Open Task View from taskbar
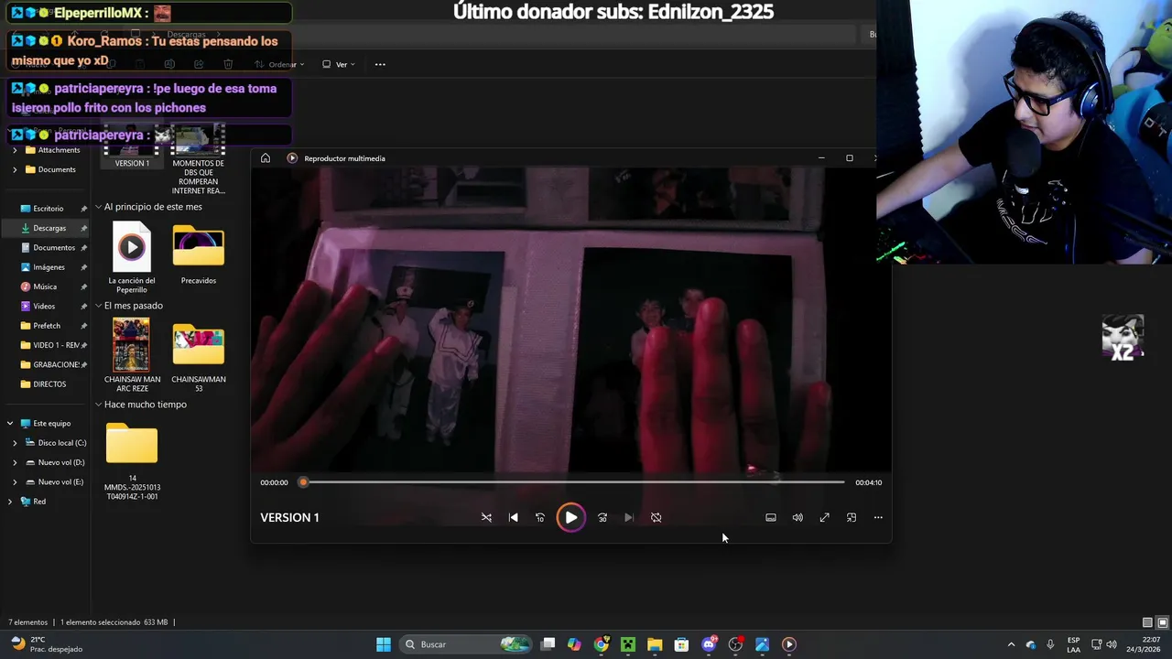Screen dimensions: 1172x659 click(x=548, y=644)
